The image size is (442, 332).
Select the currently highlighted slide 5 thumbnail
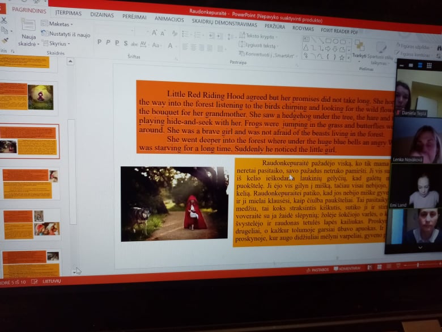tap(29, 141)
